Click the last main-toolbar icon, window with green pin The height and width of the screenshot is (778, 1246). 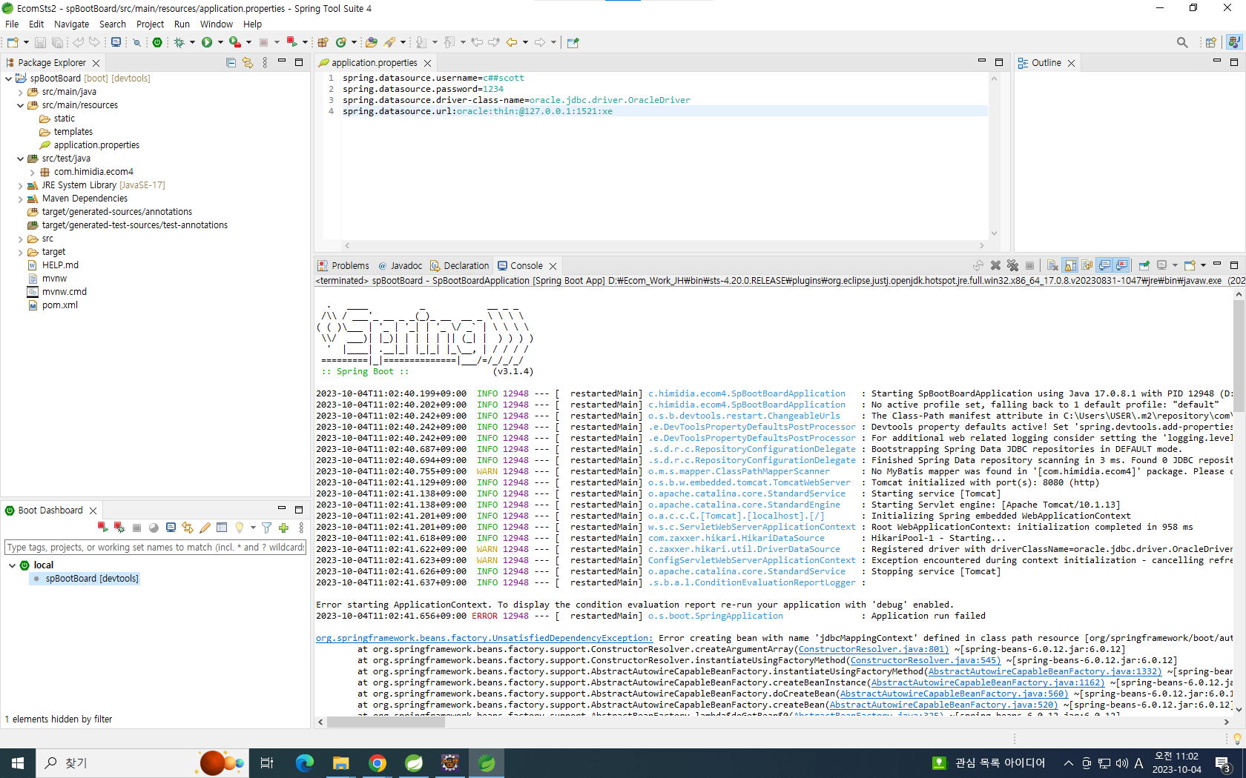click(573, 42)
